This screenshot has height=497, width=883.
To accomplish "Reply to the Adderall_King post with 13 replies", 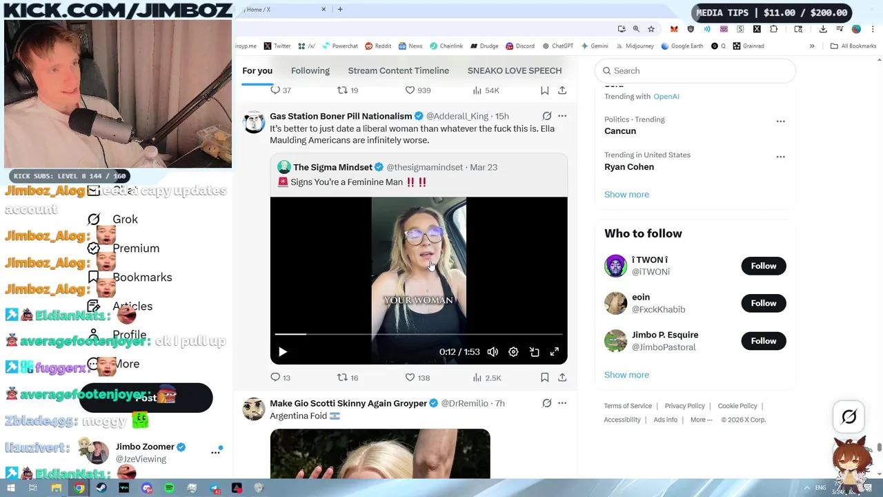I will tap(280, 378).
